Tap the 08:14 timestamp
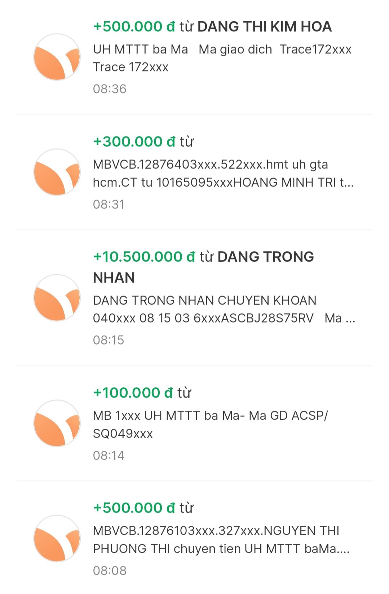Screen dimensions: 389x594 [109, 455]
